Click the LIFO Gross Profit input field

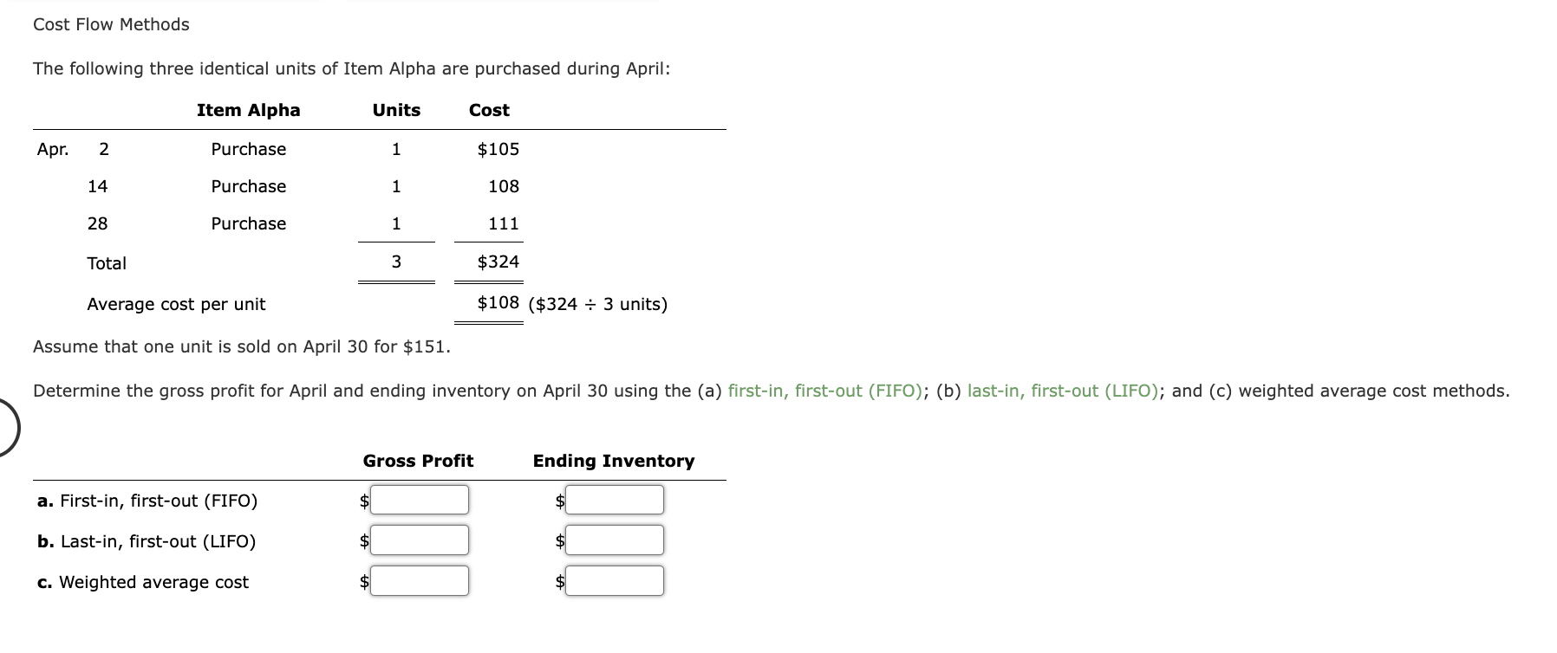[x=419, y=540]
